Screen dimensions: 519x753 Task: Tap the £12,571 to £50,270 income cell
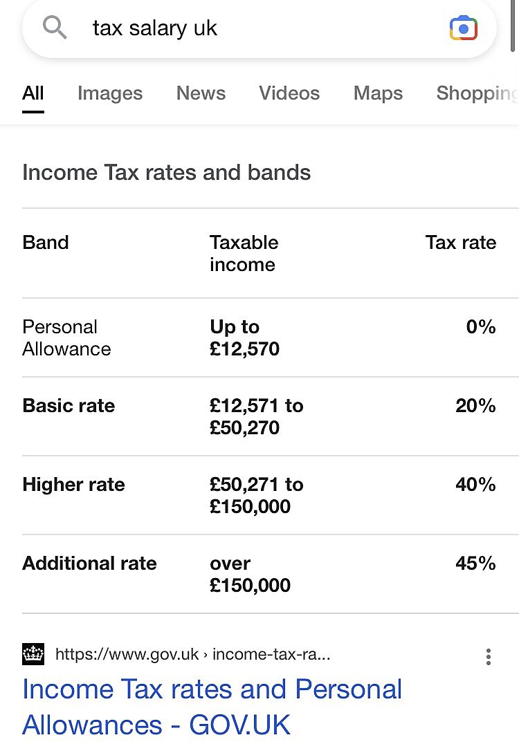(x=256, y=416)
